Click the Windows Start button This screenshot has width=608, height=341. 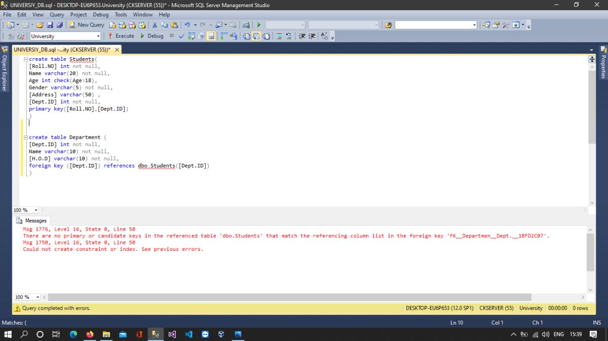[x=8, y=334]
